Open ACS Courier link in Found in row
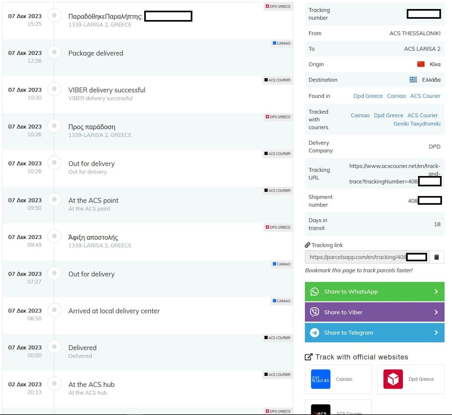 pyautogui.click(x=425, y=96)
